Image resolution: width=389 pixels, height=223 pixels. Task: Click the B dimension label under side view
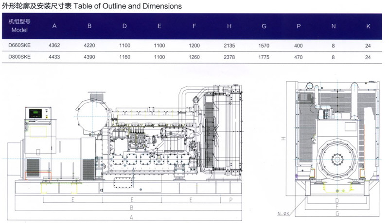[131, 208]
